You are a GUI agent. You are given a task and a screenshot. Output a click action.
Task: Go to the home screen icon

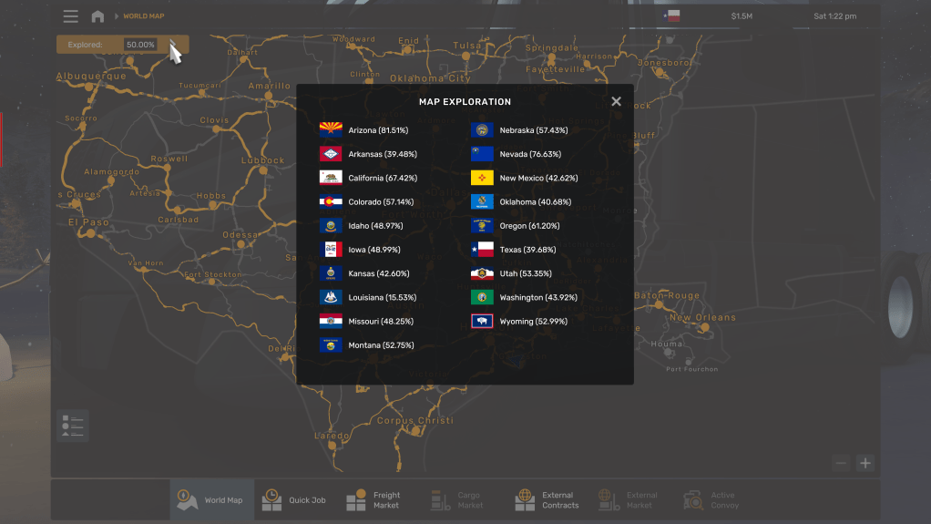click(x=97, y=16)
